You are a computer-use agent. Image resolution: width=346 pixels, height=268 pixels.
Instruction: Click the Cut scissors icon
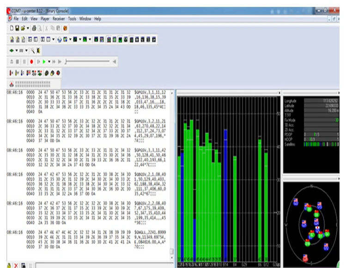click(x=47, y=28)
